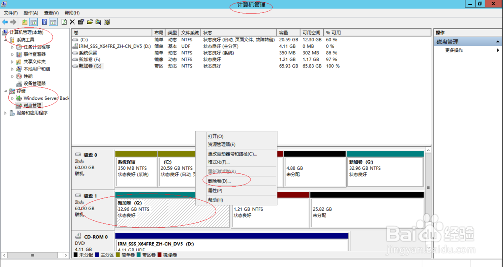
Task: Click the magnifier search toolbar icon
Action: coord(98,22)
